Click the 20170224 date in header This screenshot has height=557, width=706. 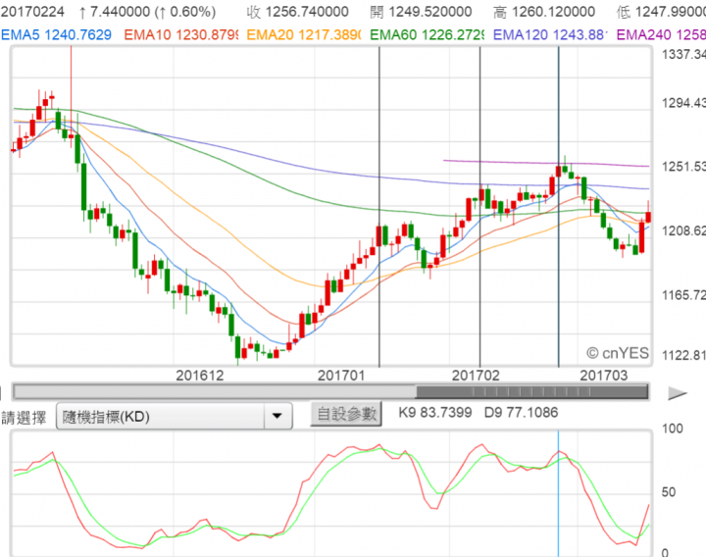[33, 11]
